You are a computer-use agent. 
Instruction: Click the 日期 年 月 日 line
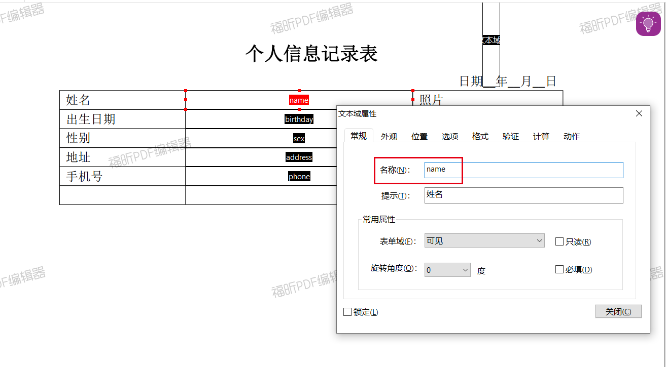508,81
